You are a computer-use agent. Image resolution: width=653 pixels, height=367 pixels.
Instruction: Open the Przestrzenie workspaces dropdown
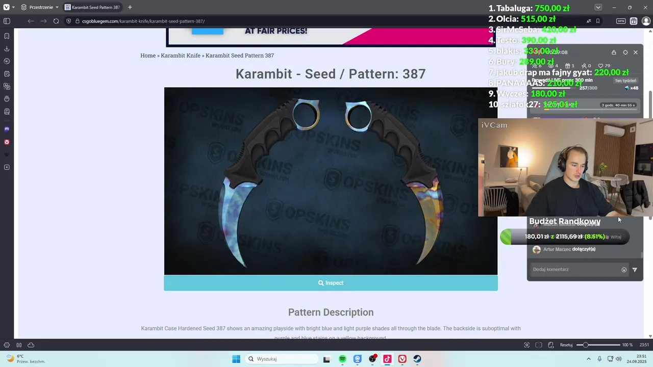40,7
